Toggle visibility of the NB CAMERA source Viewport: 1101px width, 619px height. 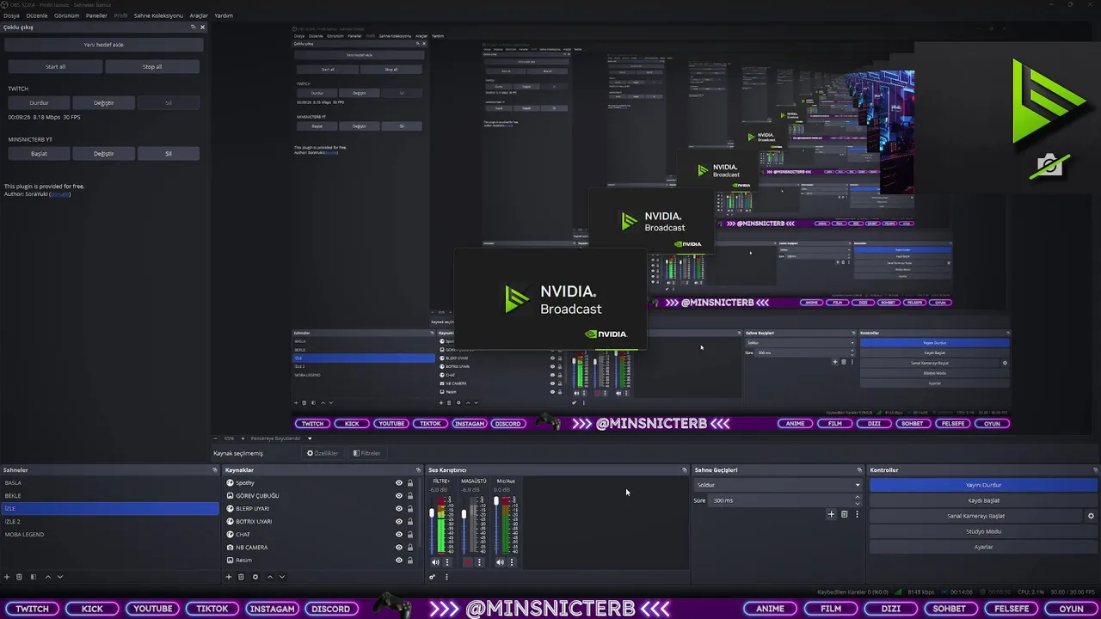point(399,548)
